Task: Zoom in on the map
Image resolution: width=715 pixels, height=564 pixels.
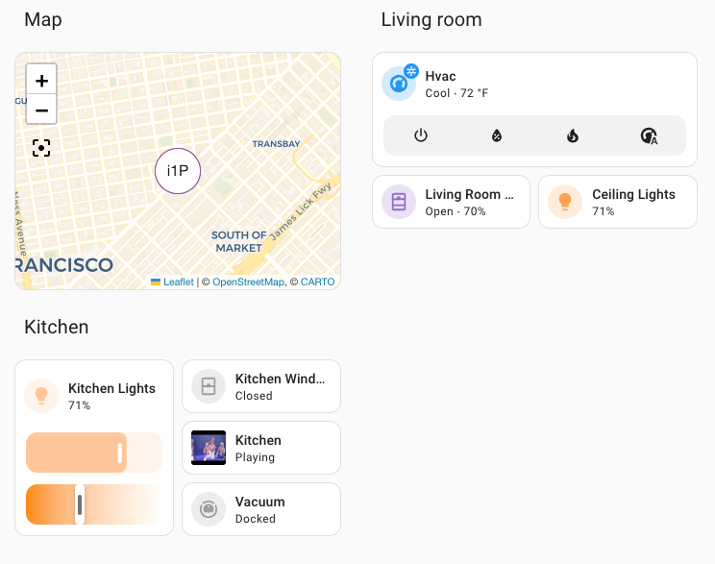Action: 41,81
